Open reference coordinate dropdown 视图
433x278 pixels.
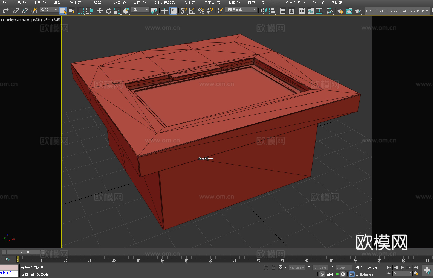140,10
